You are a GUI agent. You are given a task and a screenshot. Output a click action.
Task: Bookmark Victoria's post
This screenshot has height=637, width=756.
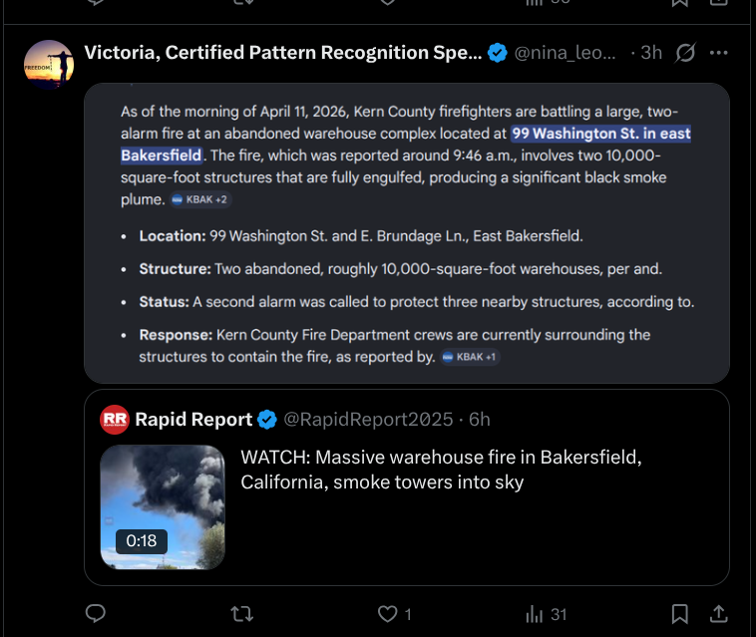click(x=679, y=613)
